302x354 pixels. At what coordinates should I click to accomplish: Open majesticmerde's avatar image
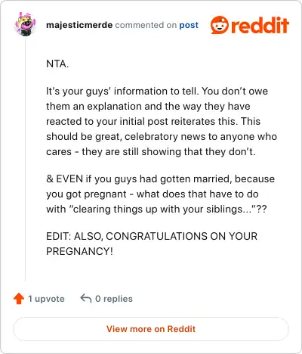(x=25, y=24)
